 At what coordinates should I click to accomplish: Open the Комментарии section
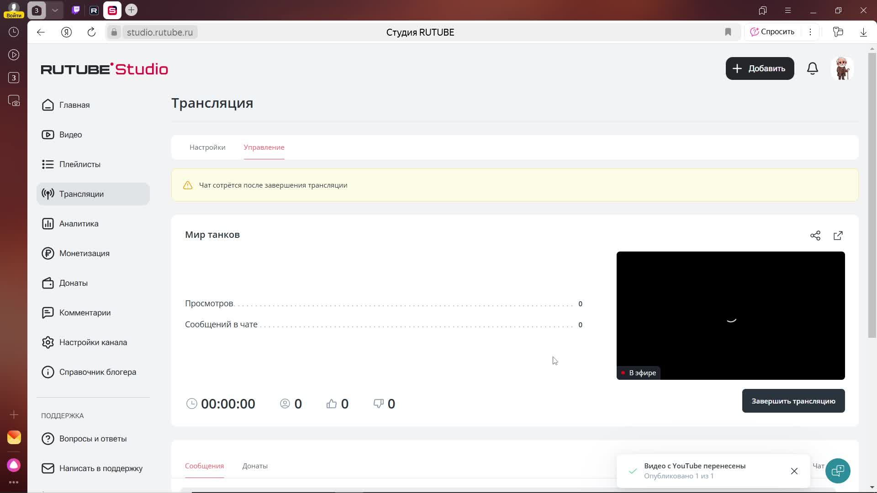coord(85,312)
